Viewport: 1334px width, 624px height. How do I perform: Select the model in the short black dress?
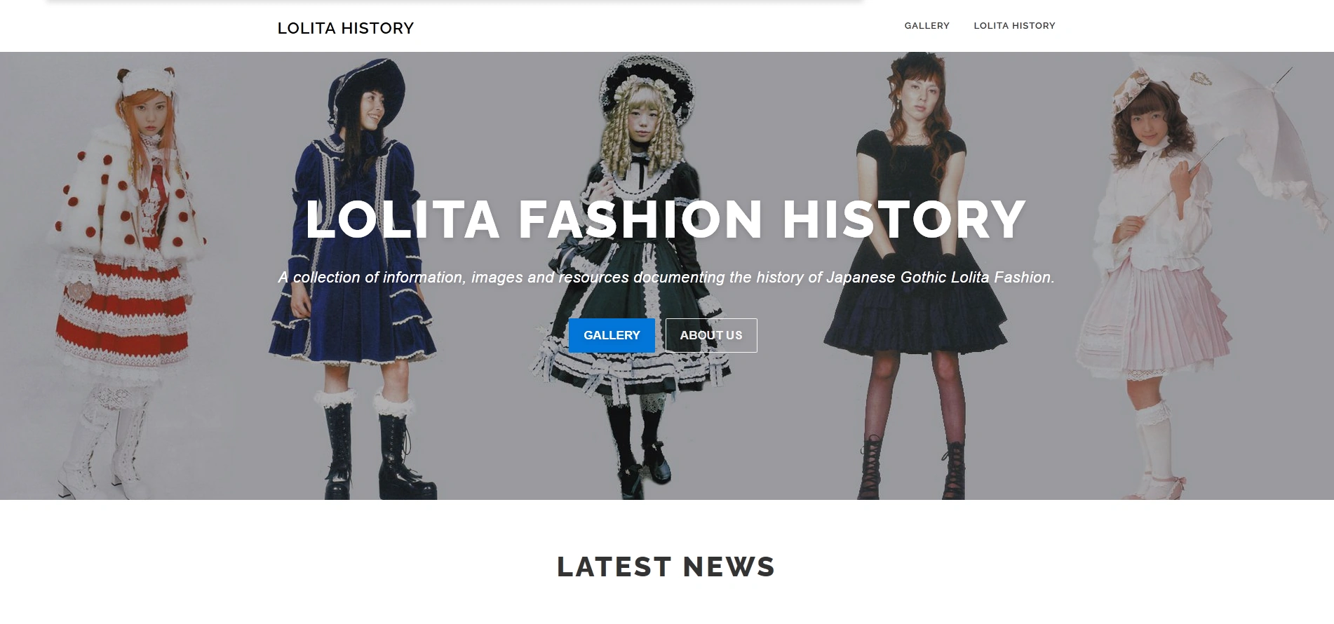tap(912, 280)
